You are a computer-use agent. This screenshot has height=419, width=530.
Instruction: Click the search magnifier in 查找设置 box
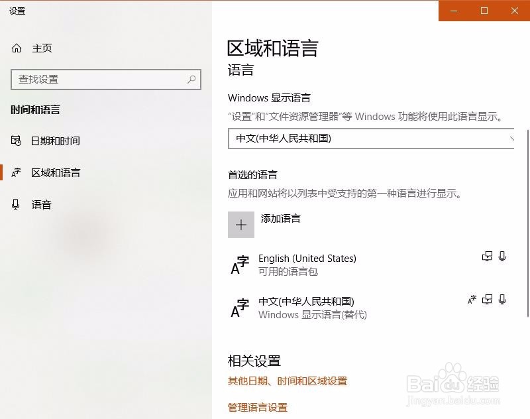pos(191,80)
